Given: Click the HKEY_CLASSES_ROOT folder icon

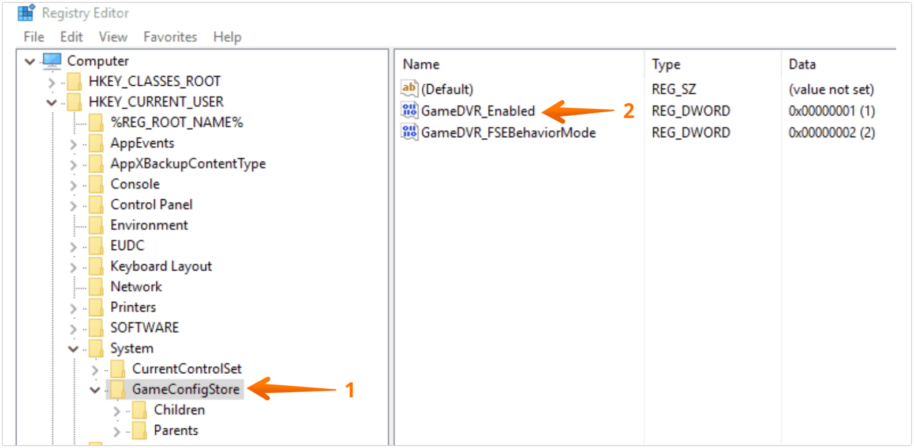Looking at the screenshot, I should pos(74,81).
